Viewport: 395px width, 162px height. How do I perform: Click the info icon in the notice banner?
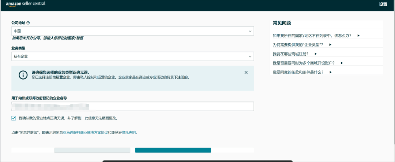(23, 75)
